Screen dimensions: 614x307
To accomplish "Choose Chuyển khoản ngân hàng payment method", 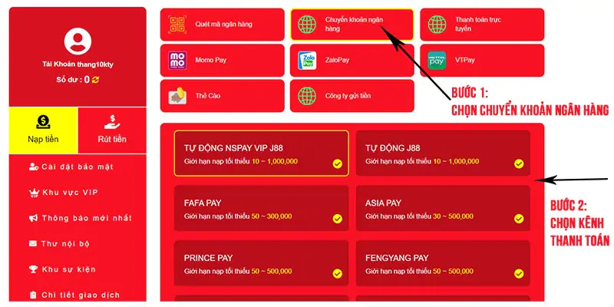I will [x=352, y=25].
